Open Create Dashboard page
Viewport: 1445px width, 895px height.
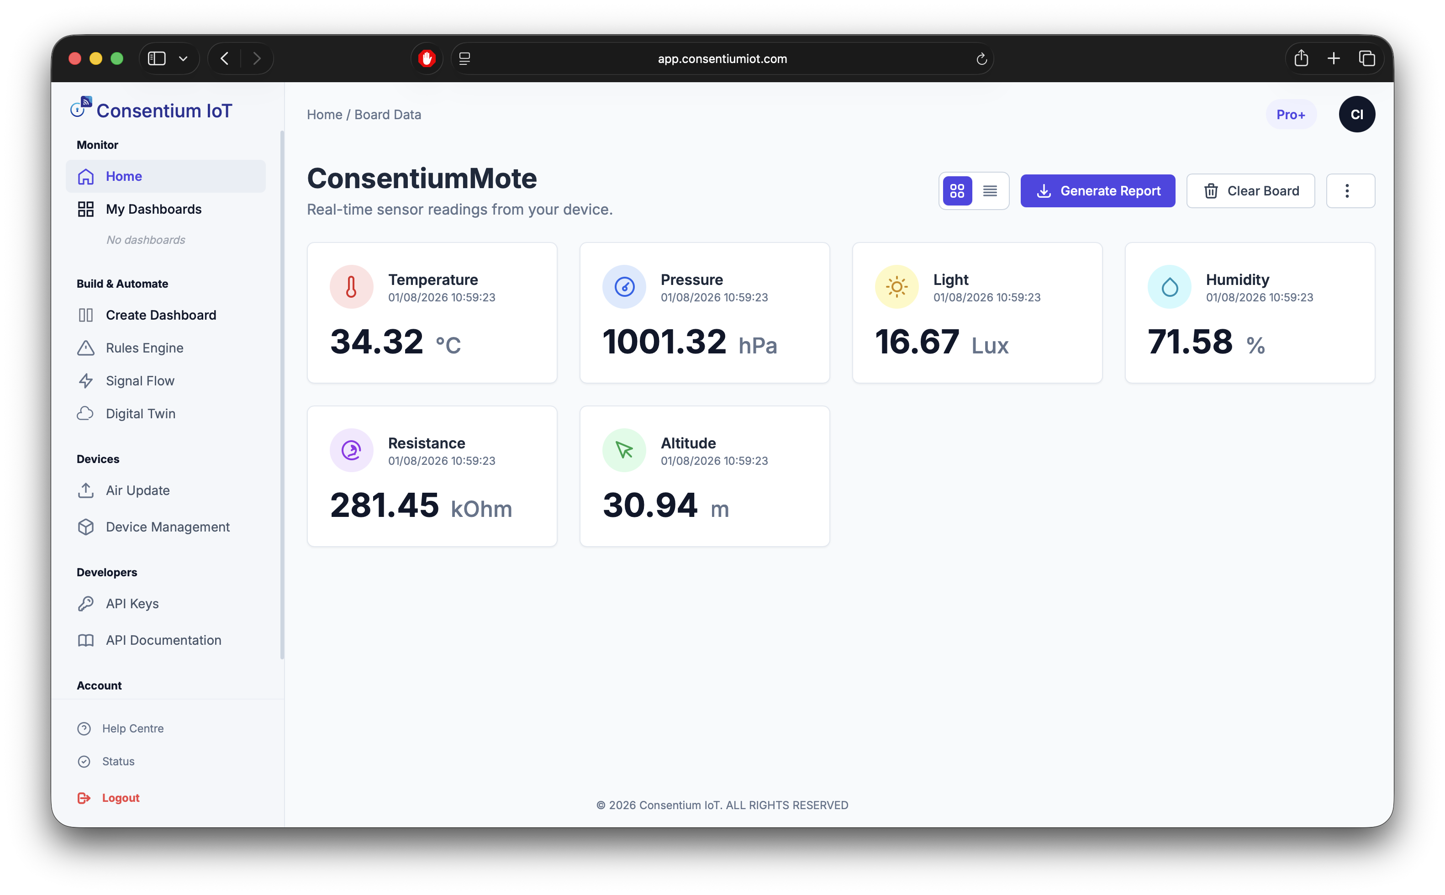point(165,315)
